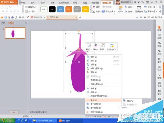The height and width of the screenshot is (123, 164).
Task: Open Font (字体) dialog from context menu
Action: (x=103, y=88)
